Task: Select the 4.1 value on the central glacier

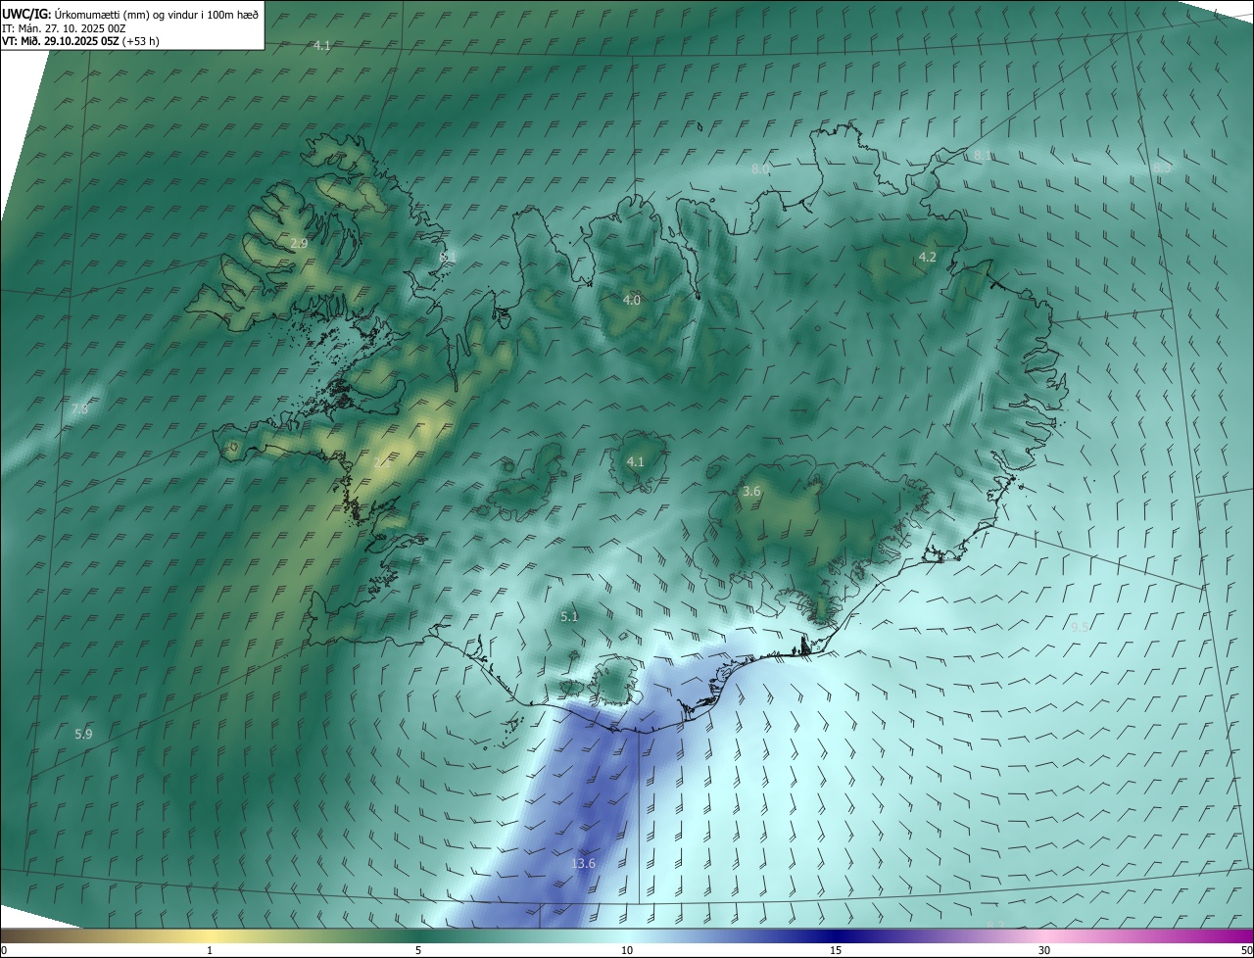Action: tap(635, 461)
